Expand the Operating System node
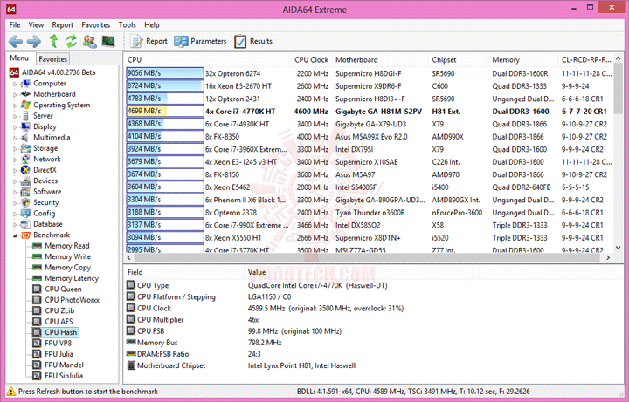629x402 pixels. [x=15, y=106]
